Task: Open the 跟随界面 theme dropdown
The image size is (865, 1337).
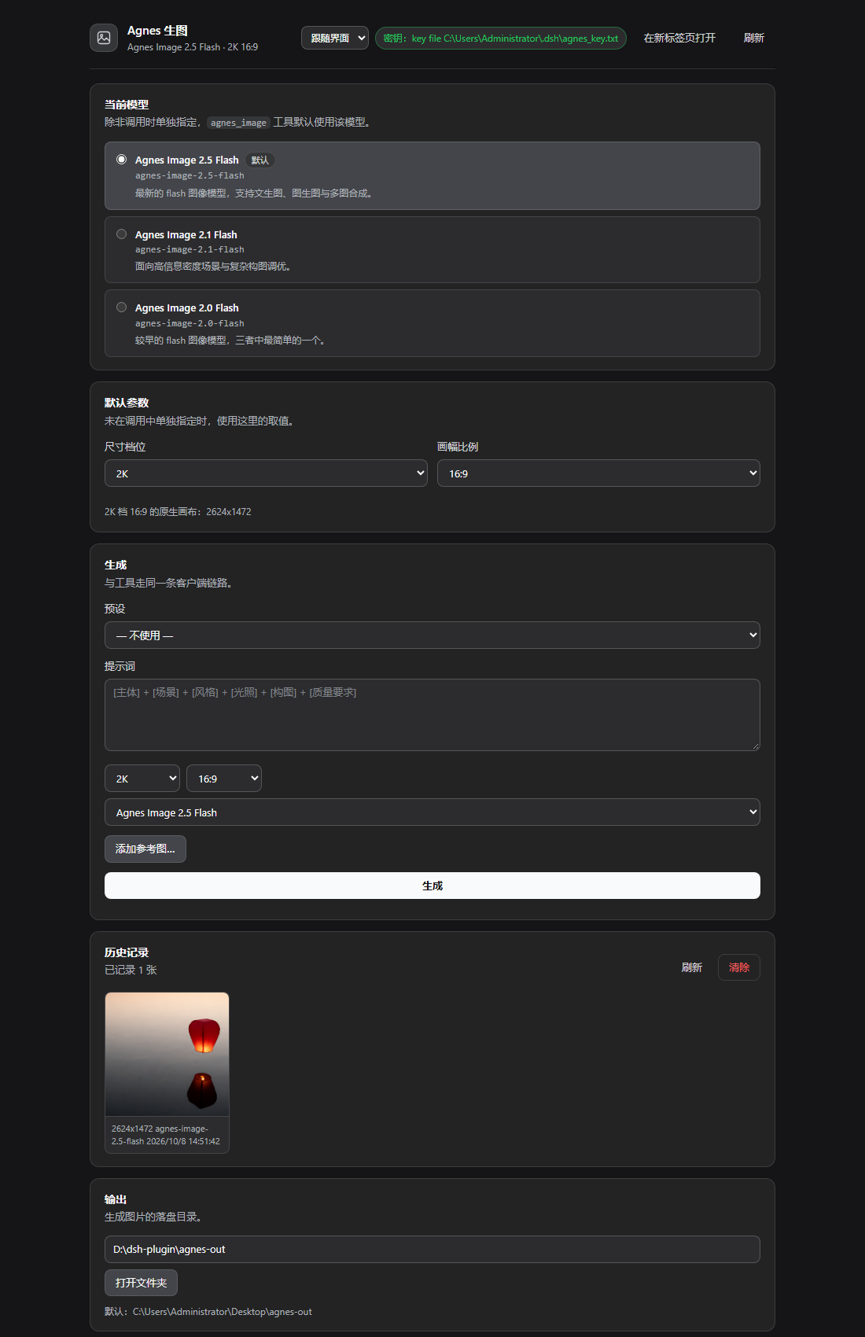Action: click(x=335, y=38)
